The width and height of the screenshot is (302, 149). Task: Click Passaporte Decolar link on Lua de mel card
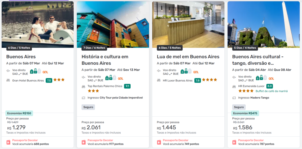click(176, 140)
